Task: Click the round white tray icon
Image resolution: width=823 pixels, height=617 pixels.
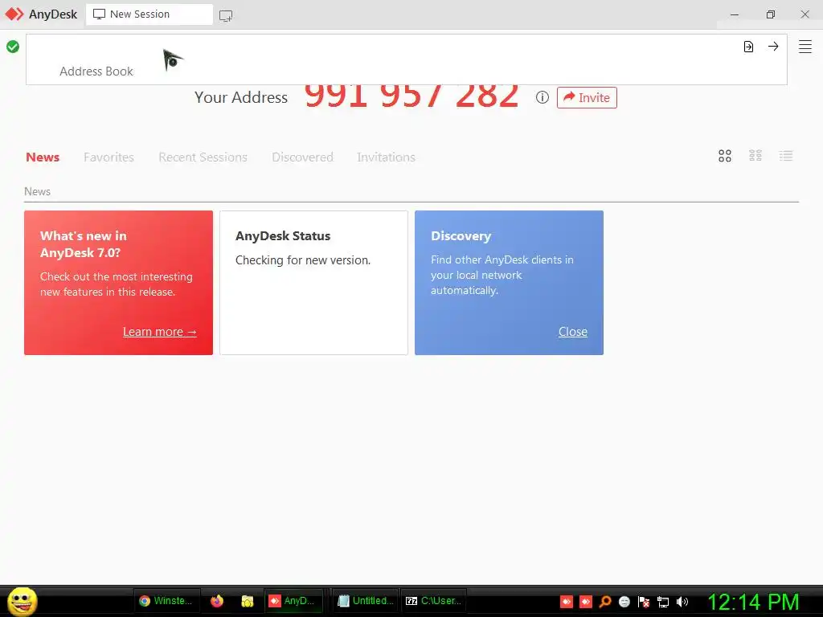Action: 624,601
